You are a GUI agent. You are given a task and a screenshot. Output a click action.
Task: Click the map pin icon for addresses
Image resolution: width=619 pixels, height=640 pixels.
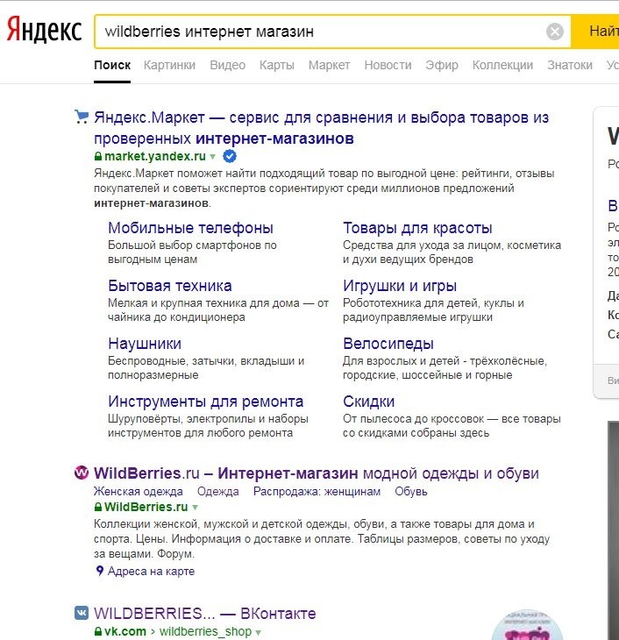(x=99, y=571)
